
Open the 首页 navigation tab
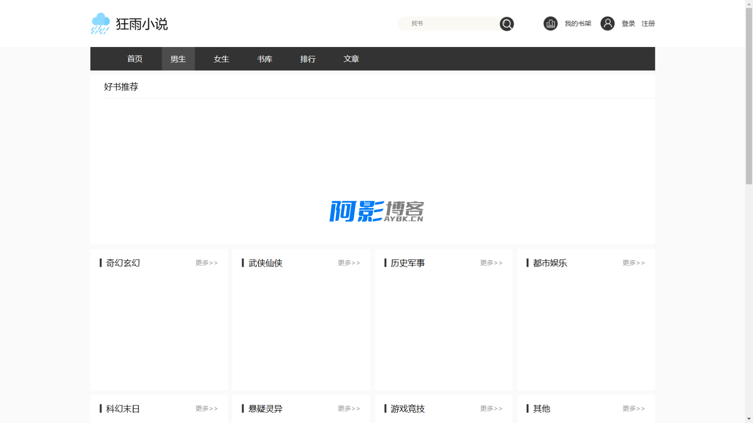(135, 59)
